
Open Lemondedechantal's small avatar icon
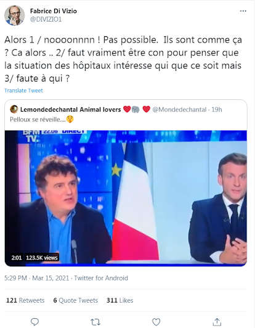pos(14,109)
